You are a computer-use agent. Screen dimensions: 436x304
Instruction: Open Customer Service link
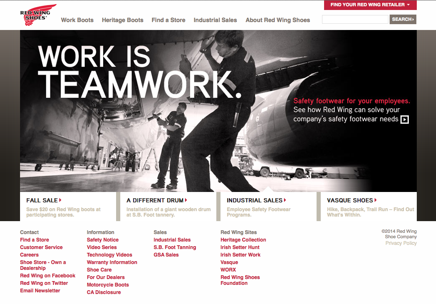(41, 247)
